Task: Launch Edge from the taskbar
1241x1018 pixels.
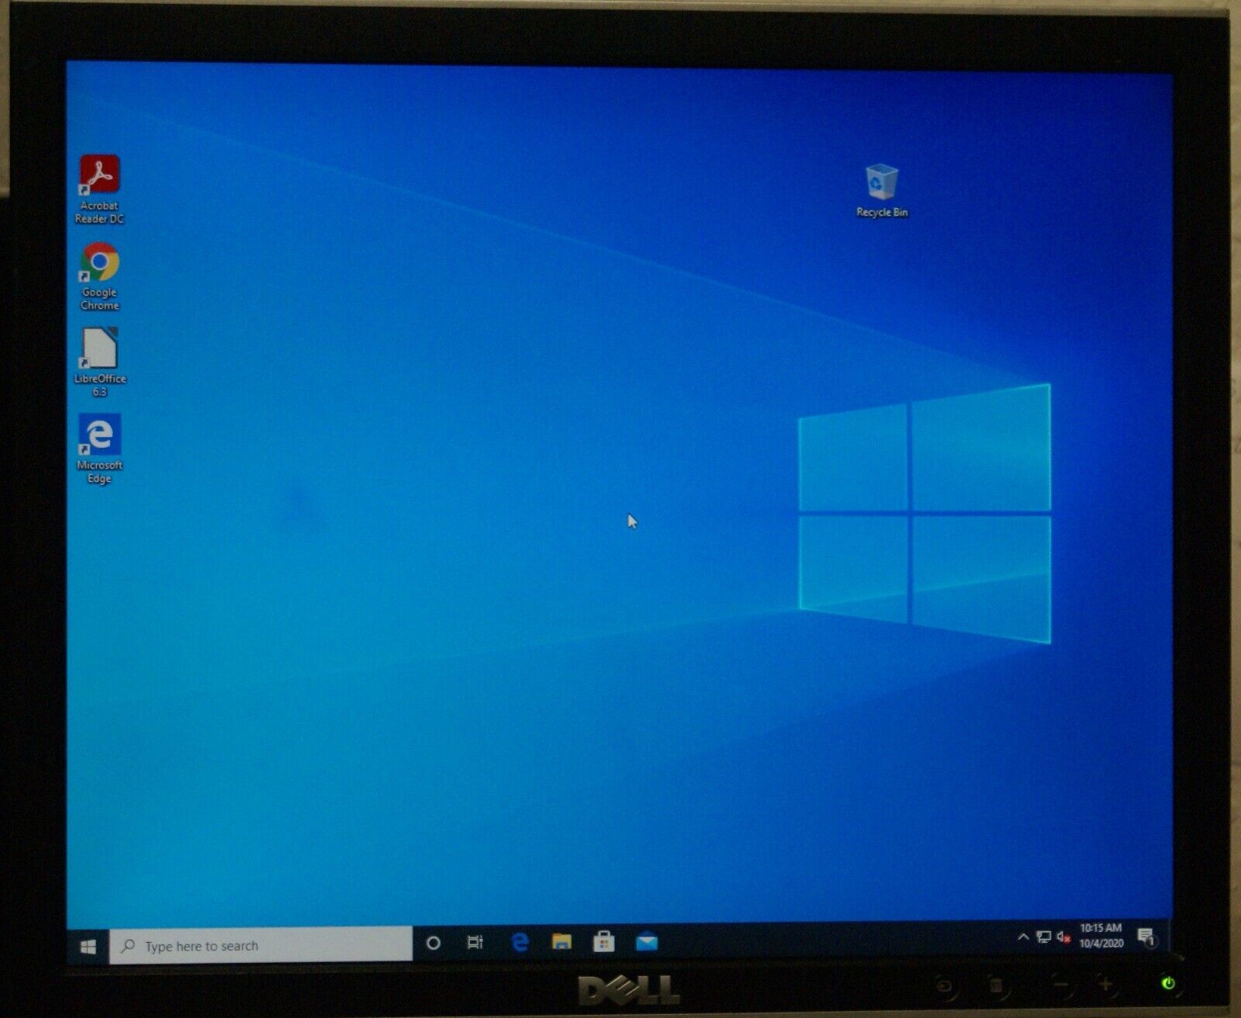Action: [x=520, y=943]
